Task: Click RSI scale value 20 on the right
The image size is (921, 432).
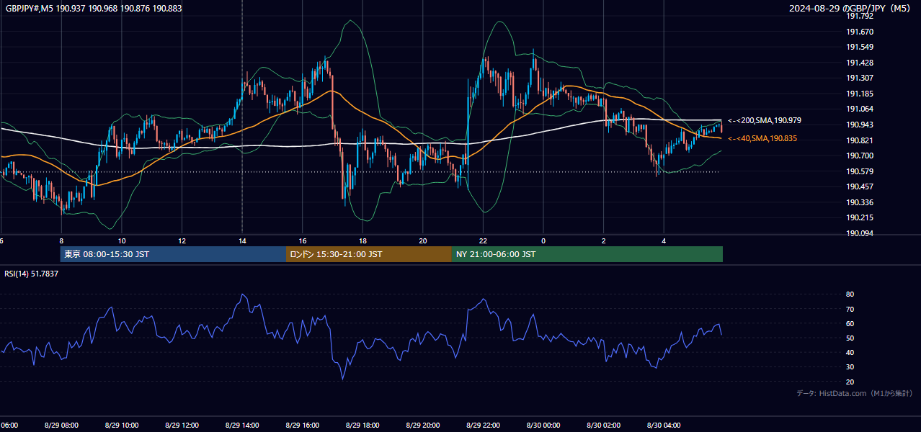Action: click(x=850, y=382)
